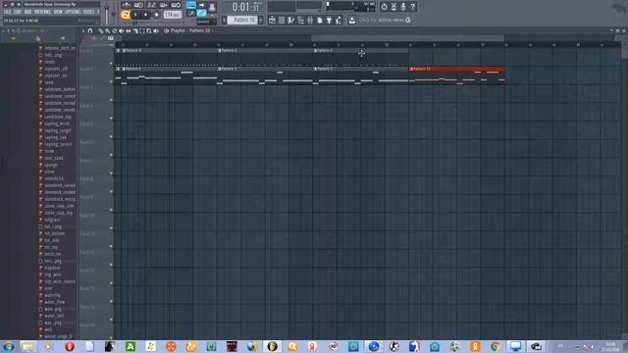Open the TOOLS menu
The height and width of the screenshot is (353, 628).
(x=88, y=12)
